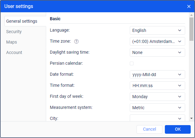Click the Time zone help question icon
The image size is (195, 138).
coord(77,41)
